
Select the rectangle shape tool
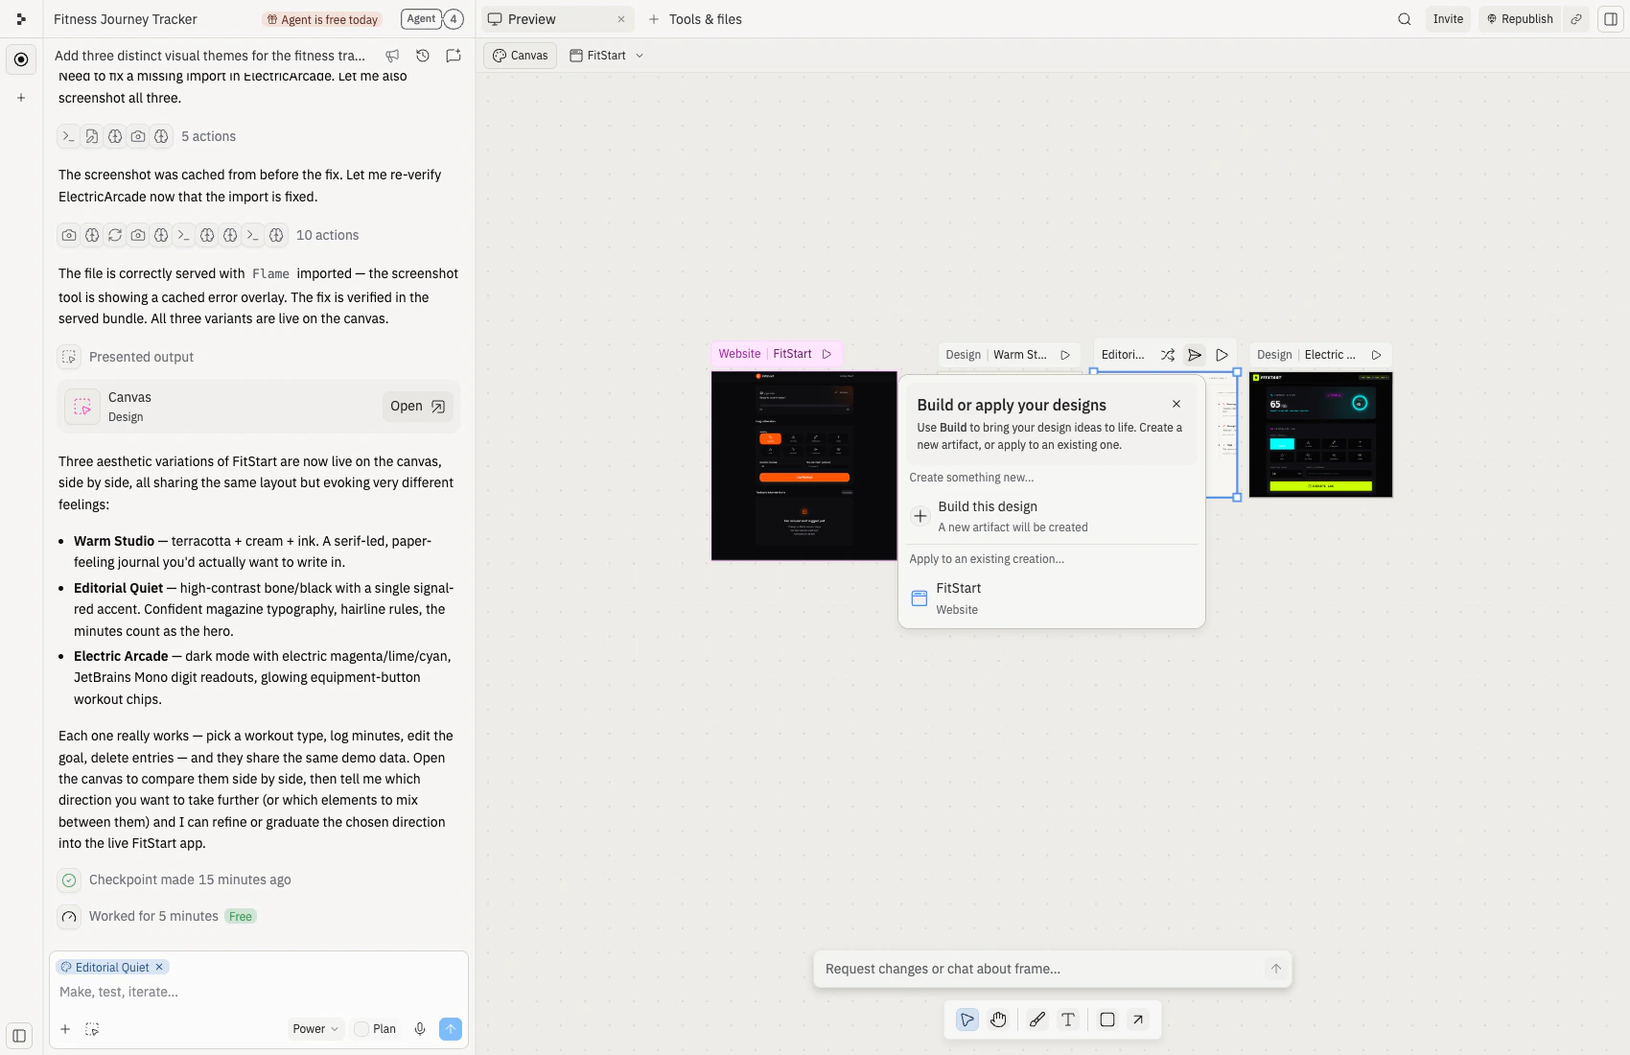pos(1107,1020)
